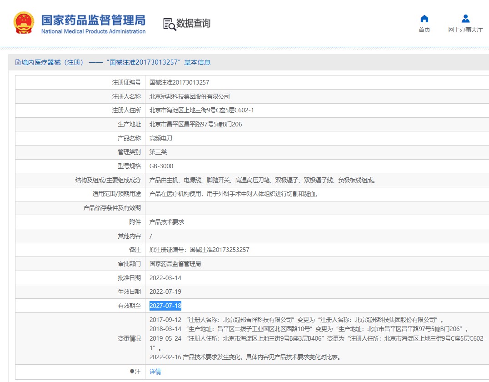Click intended use text 产品在医疗机构使用
Image resolution: width=489 pixels, height=382 pixels.
234,194
